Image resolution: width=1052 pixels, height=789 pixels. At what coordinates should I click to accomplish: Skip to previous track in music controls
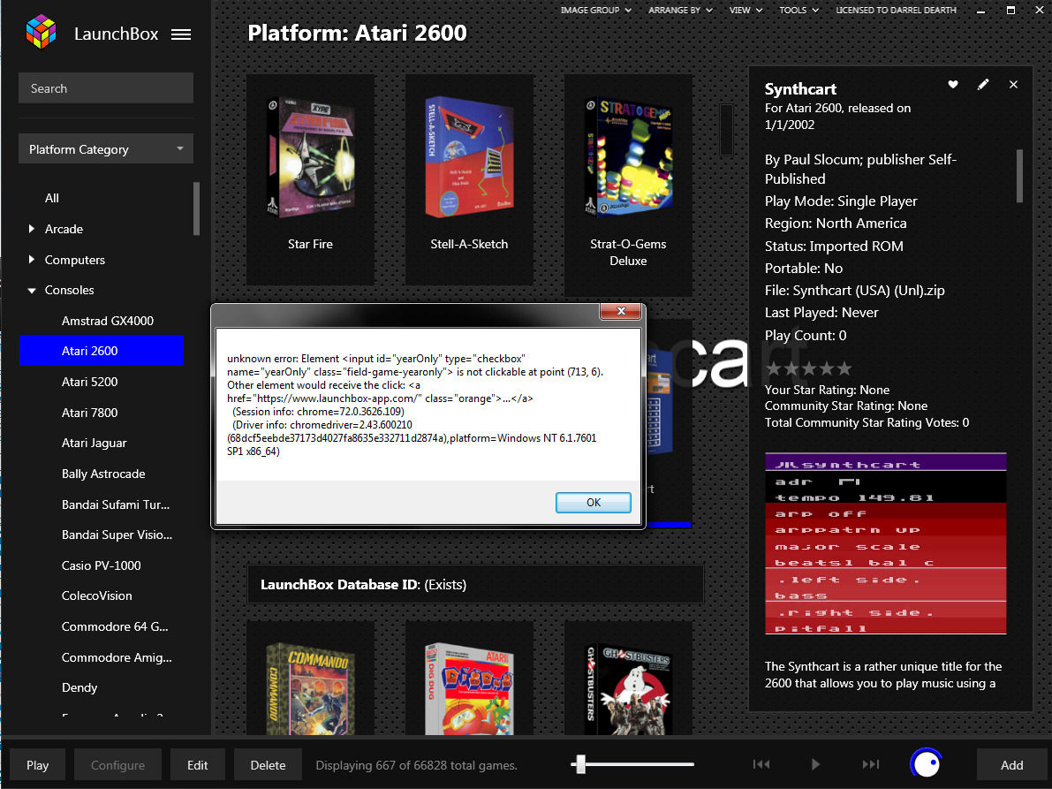pyautogui.click(x=761, y=764)
